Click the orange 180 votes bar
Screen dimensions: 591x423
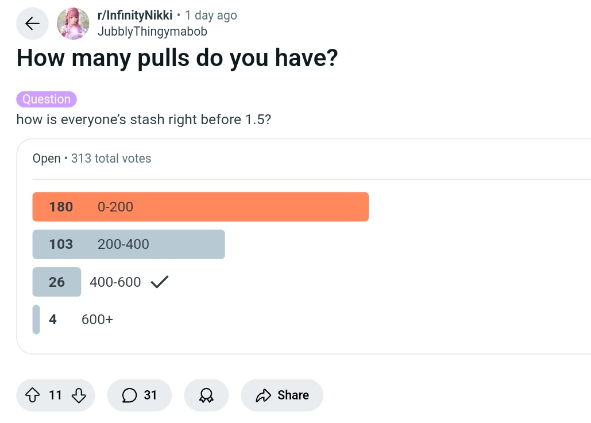pyautogui.click(x=200, y=206)
